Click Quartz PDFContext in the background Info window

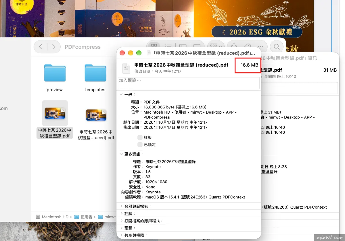308,207
